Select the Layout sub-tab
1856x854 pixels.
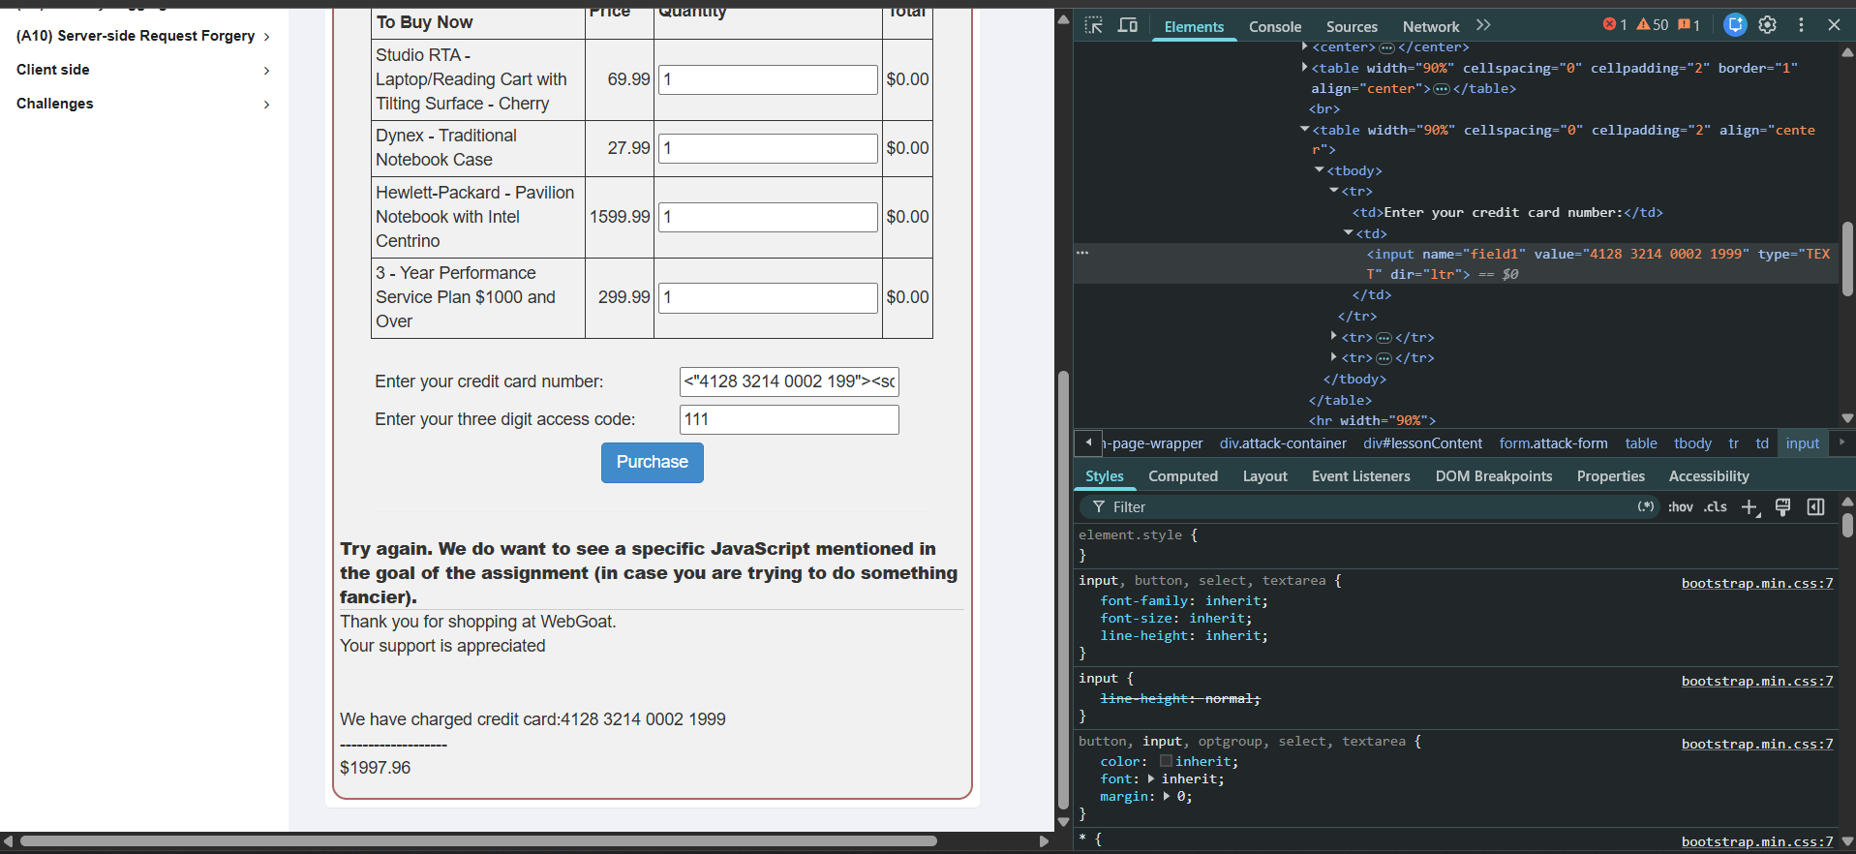click(1265, 476)
